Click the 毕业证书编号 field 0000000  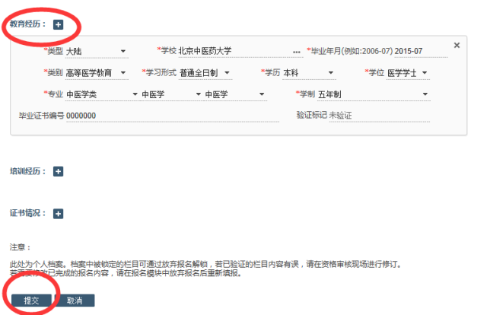173,116
